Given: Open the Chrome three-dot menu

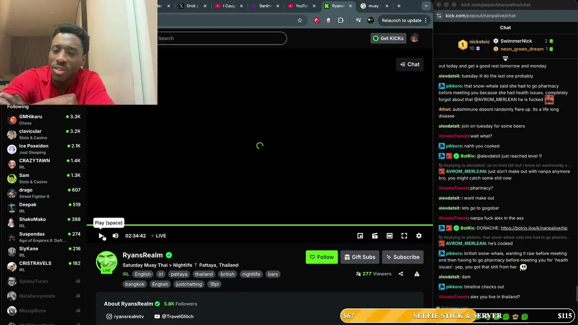Looking at the screenshot, I should (425, 20).
